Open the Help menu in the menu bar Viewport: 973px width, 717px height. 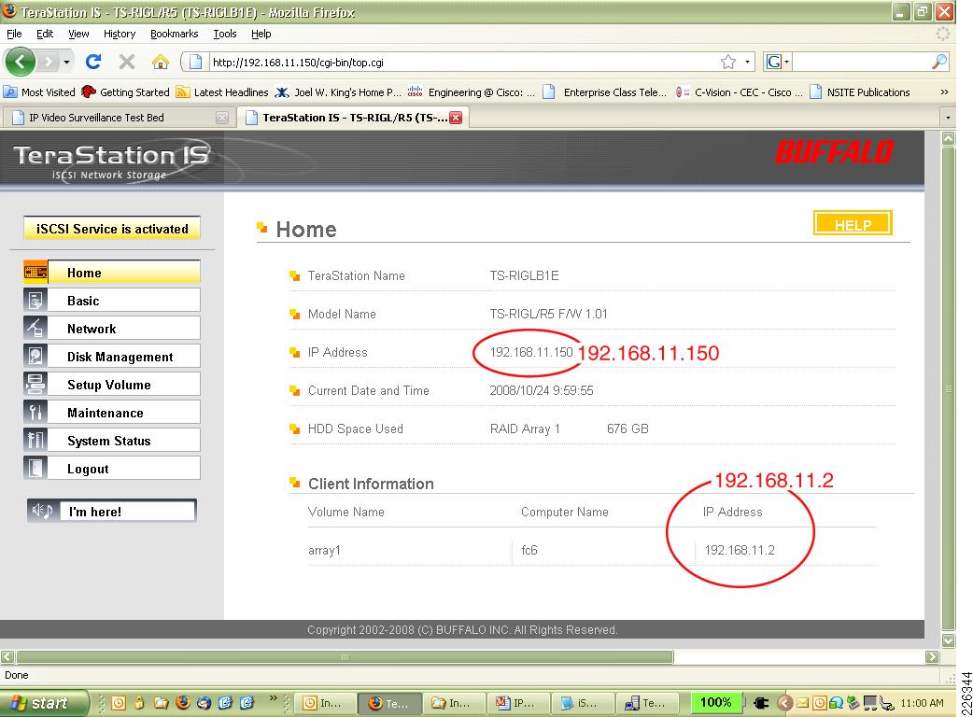click(x=261, y=34)
